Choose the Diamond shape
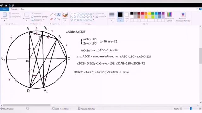Screen dimensions: 202x113 (x=75, y=17)
